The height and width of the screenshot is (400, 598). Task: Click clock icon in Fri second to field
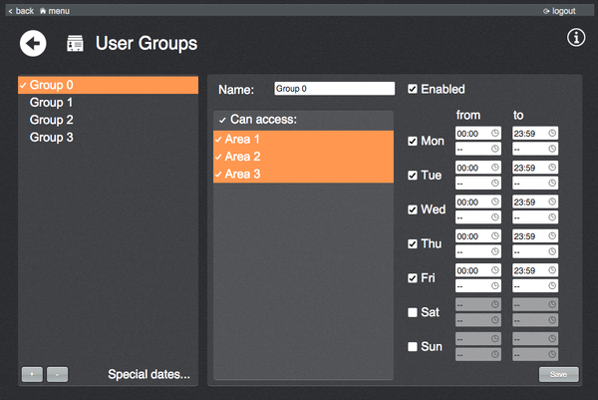coord(552,286)
